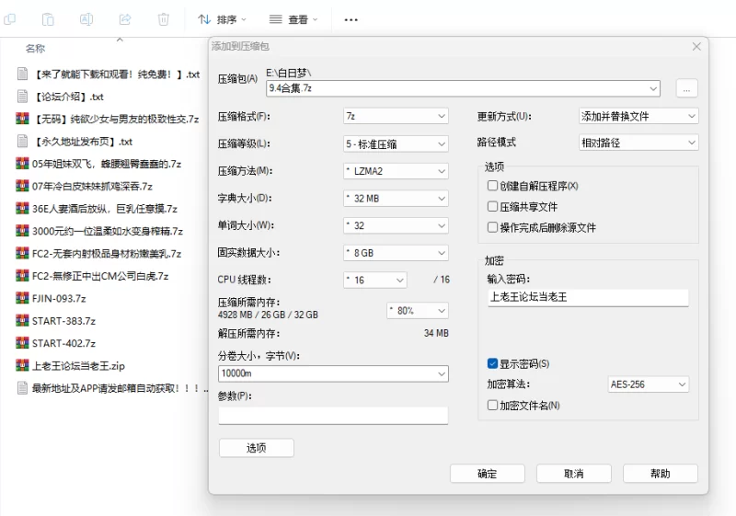Enable 创建自解压程序 checkbox
Screen dimensions: 736x516
pos(492,186)
